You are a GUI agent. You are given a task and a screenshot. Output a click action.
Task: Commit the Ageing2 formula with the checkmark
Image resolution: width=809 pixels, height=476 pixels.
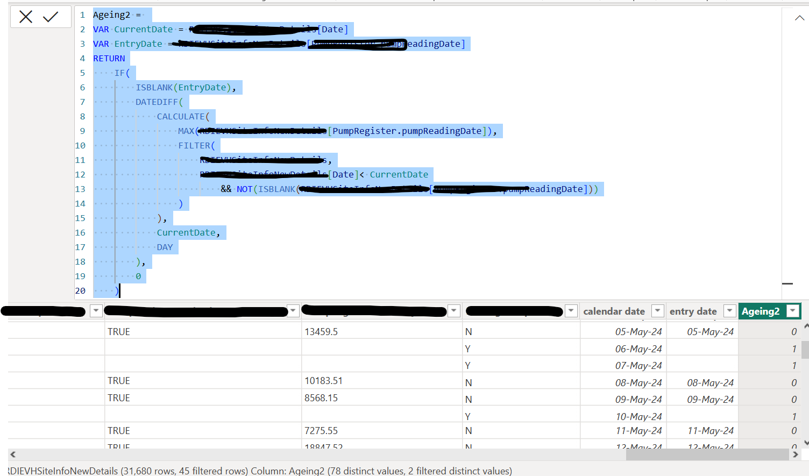[51, 17]
